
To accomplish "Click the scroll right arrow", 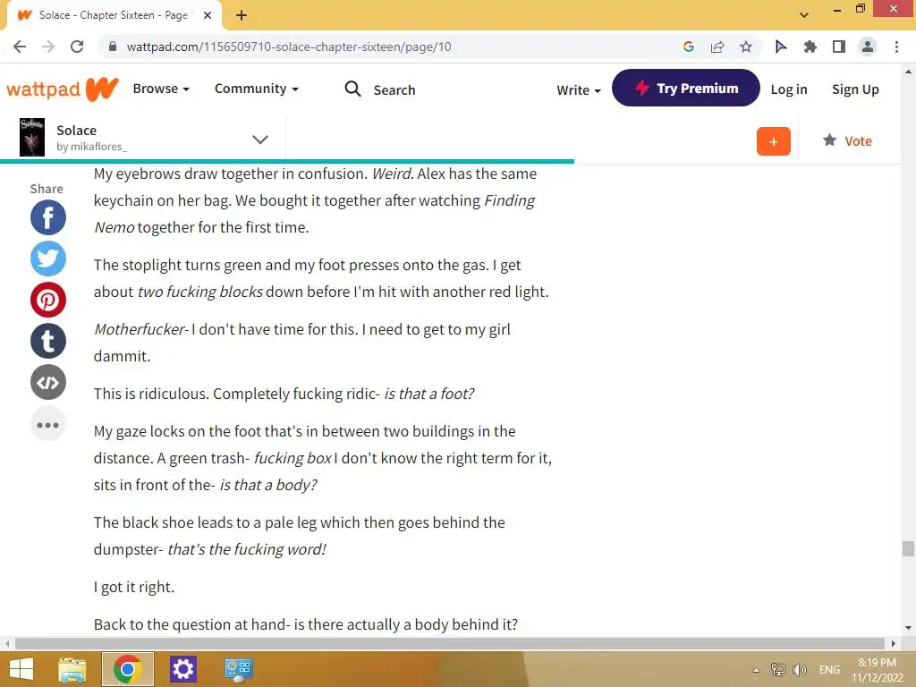I will 893,643.
